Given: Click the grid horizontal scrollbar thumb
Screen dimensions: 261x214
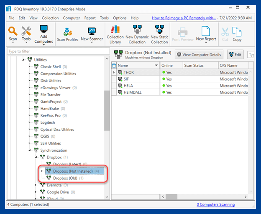Looking at the screenshot, I should click(171, 197).
